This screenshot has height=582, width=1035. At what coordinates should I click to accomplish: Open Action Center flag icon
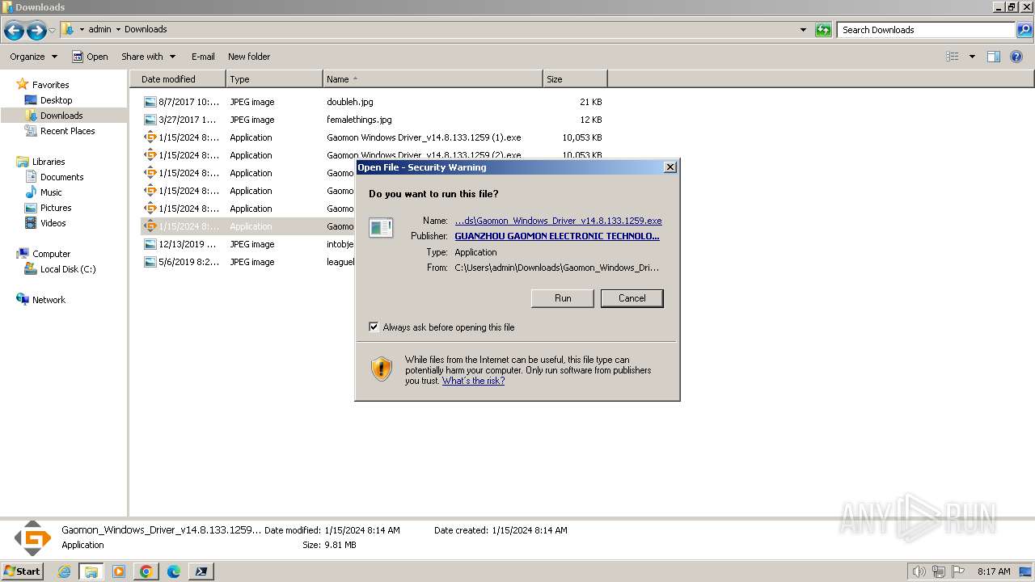pos(958,571)
